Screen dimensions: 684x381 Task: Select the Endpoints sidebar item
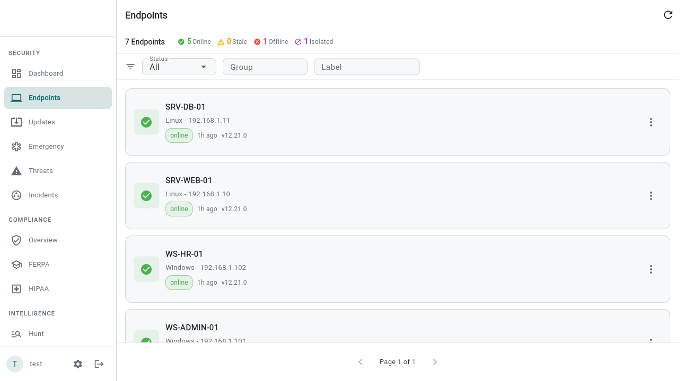point(45,97)
